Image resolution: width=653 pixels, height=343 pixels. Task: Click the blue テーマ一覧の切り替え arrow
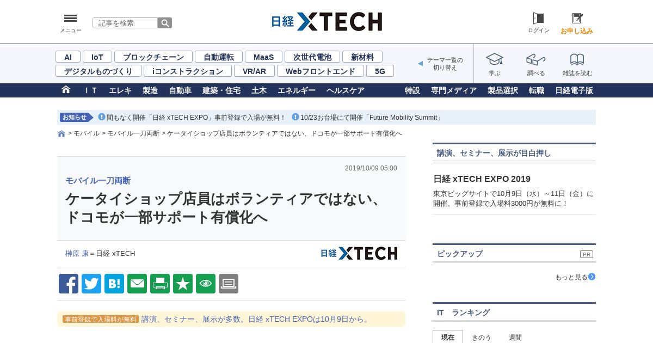(420, 64)
